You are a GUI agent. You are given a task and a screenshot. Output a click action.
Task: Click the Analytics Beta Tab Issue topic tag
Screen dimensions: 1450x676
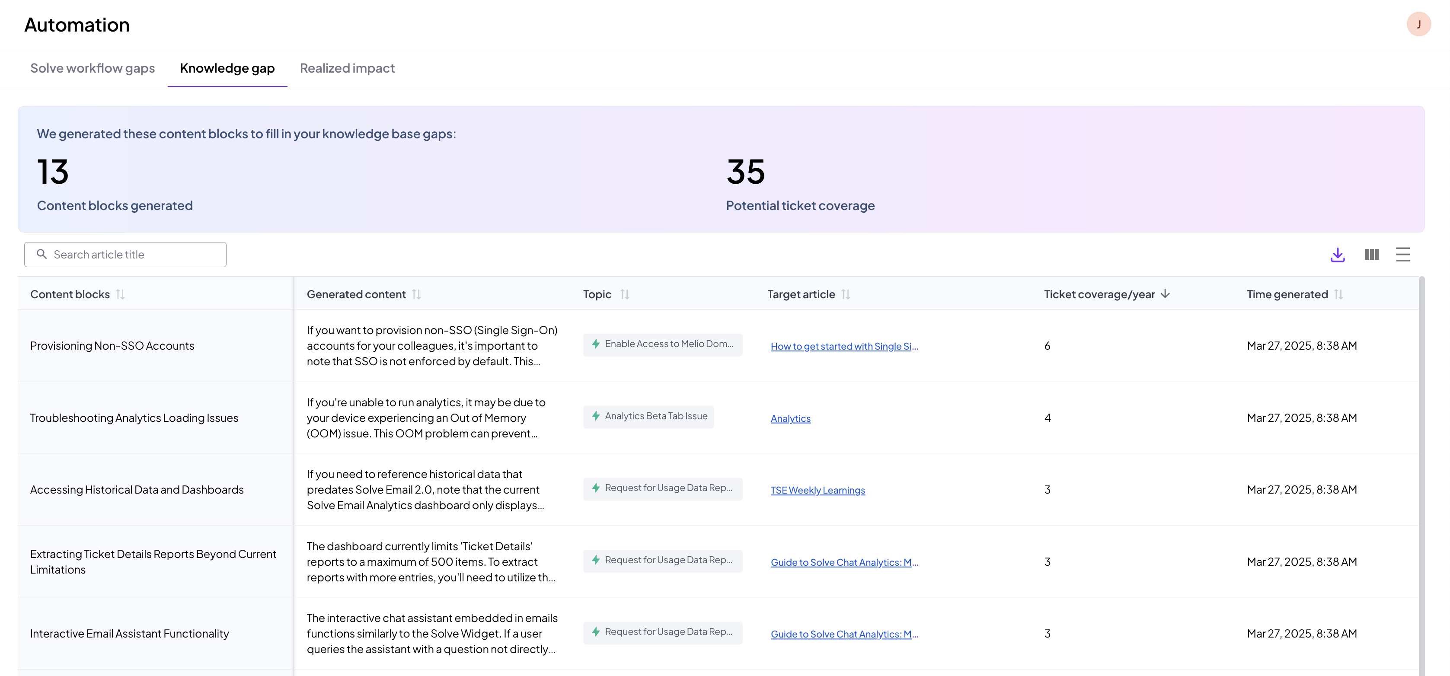click(x=648, y=417)
